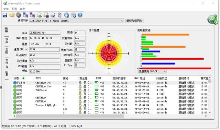Click the signal bar icon beside RSSI -30
The height and width of the screenshot is (130, 220).
tap(97, 90)
